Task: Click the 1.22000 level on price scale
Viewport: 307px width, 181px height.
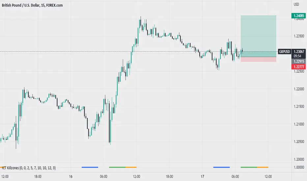Action: coord(299,89)
